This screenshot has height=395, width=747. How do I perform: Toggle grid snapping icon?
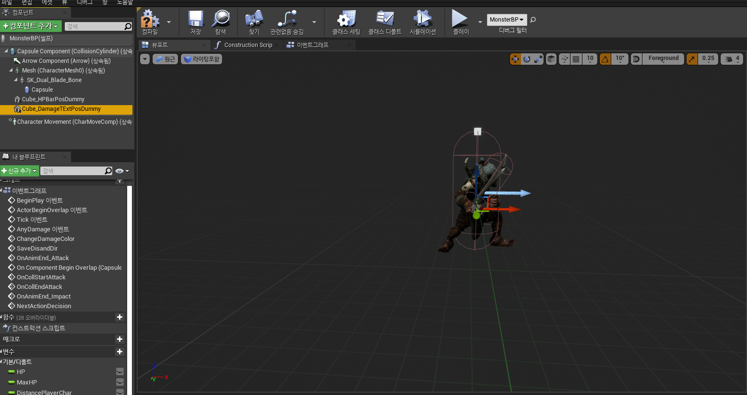pyautogui.click(x=576, y=59)
